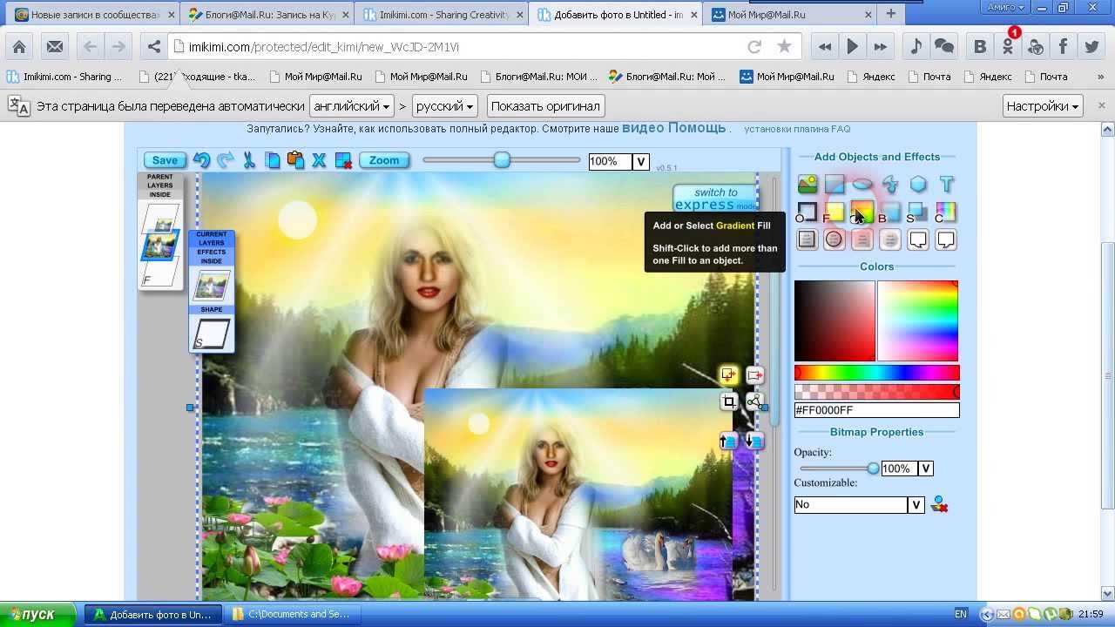Viewport: 1115px width, 627px height.
Task: Click the last speech bubble icon
Action: point(946,239)
